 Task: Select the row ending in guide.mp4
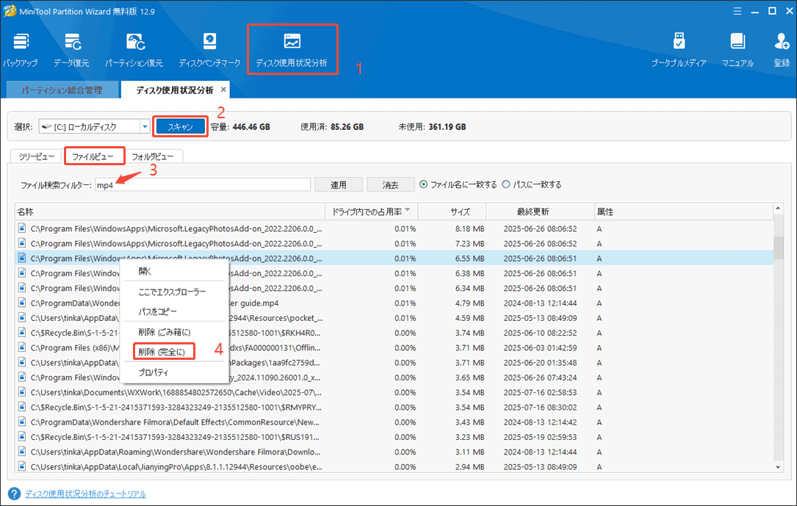394,303
